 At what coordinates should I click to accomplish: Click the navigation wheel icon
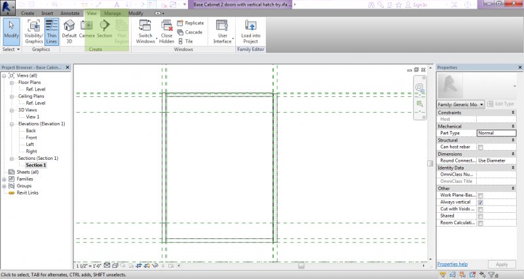pos(420,88)
